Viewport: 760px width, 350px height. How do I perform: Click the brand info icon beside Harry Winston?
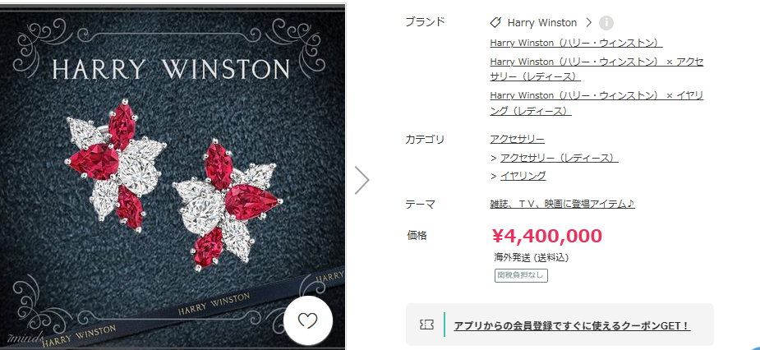pos(606,23)
